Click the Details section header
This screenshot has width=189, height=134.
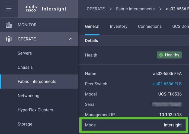pyautogui.click(x=91, y=41)
